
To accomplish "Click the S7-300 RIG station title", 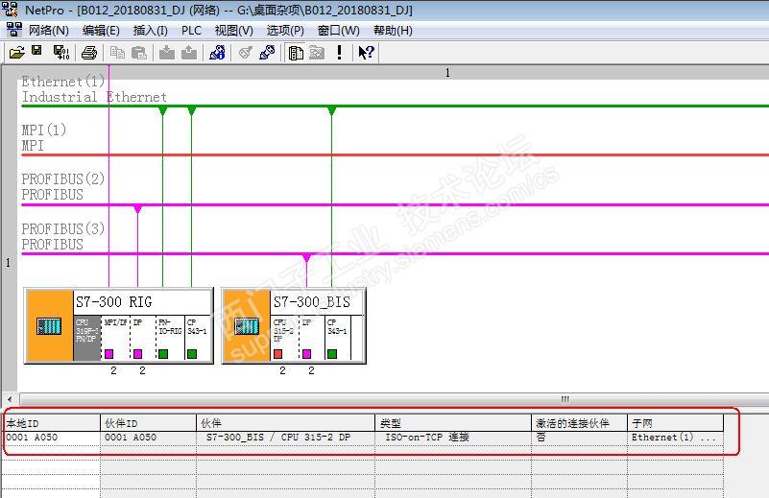I will click(x=114, y=302).
